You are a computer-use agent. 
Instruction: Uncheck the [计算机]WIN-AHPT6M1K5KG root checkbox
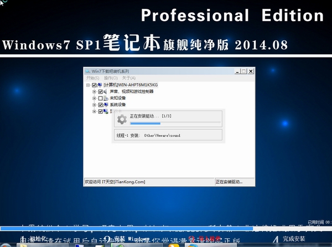[94, 85]
